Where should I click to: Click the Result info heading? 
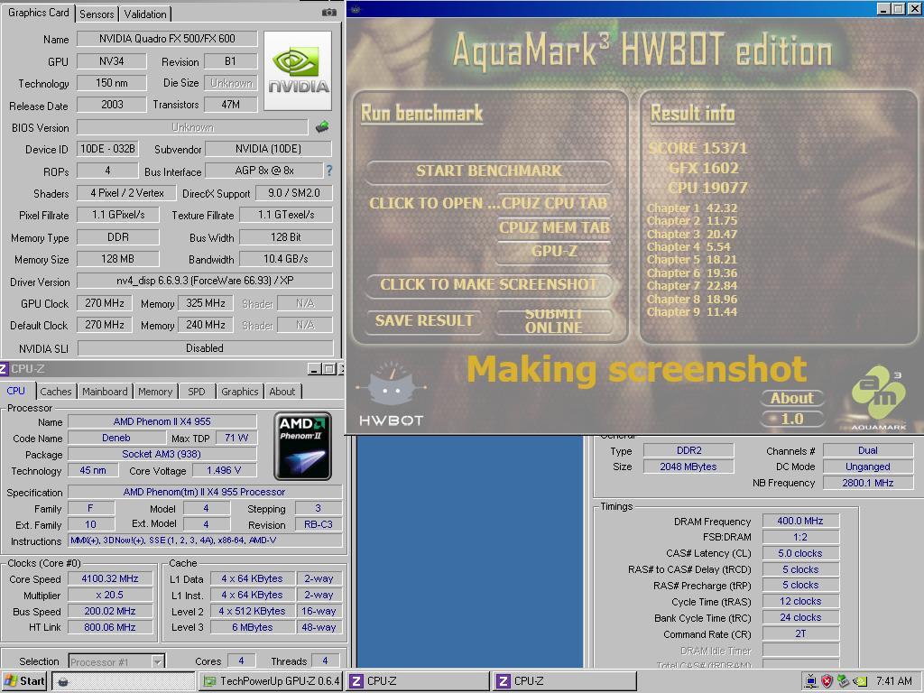pos(692,113)
